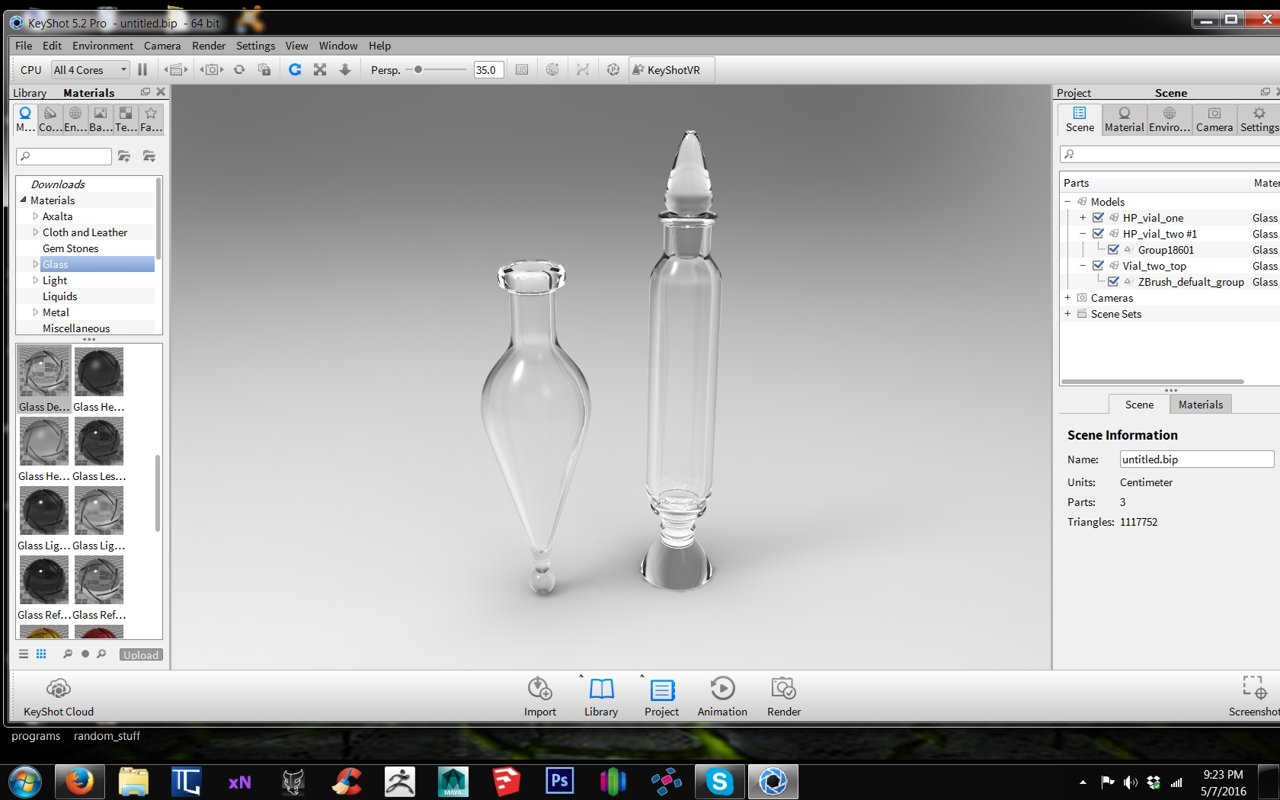Expand the Cameras node in scene tree
The image size is (1280, 800).
1067,298
